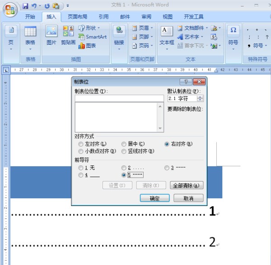The height and width of the screenshot is (265, 271).
Task: Click the 制表位位置 input field
Action: coord(119,98)
